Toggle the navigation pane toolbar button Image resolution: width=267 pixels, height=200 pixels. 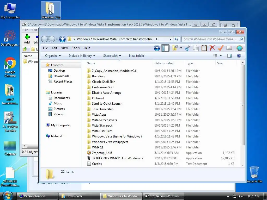point(165,48)
